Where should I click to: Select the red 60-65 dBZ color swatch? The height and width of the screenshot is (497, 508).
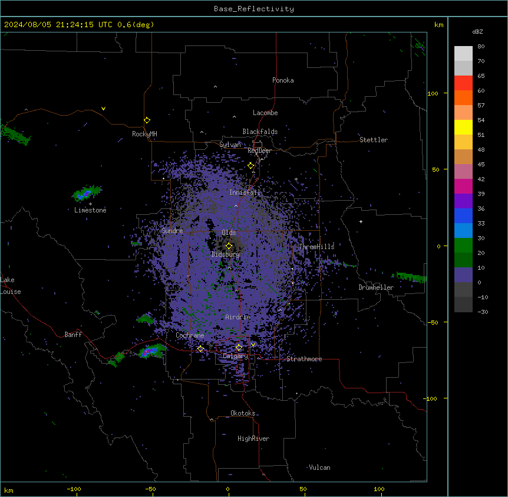463,83
